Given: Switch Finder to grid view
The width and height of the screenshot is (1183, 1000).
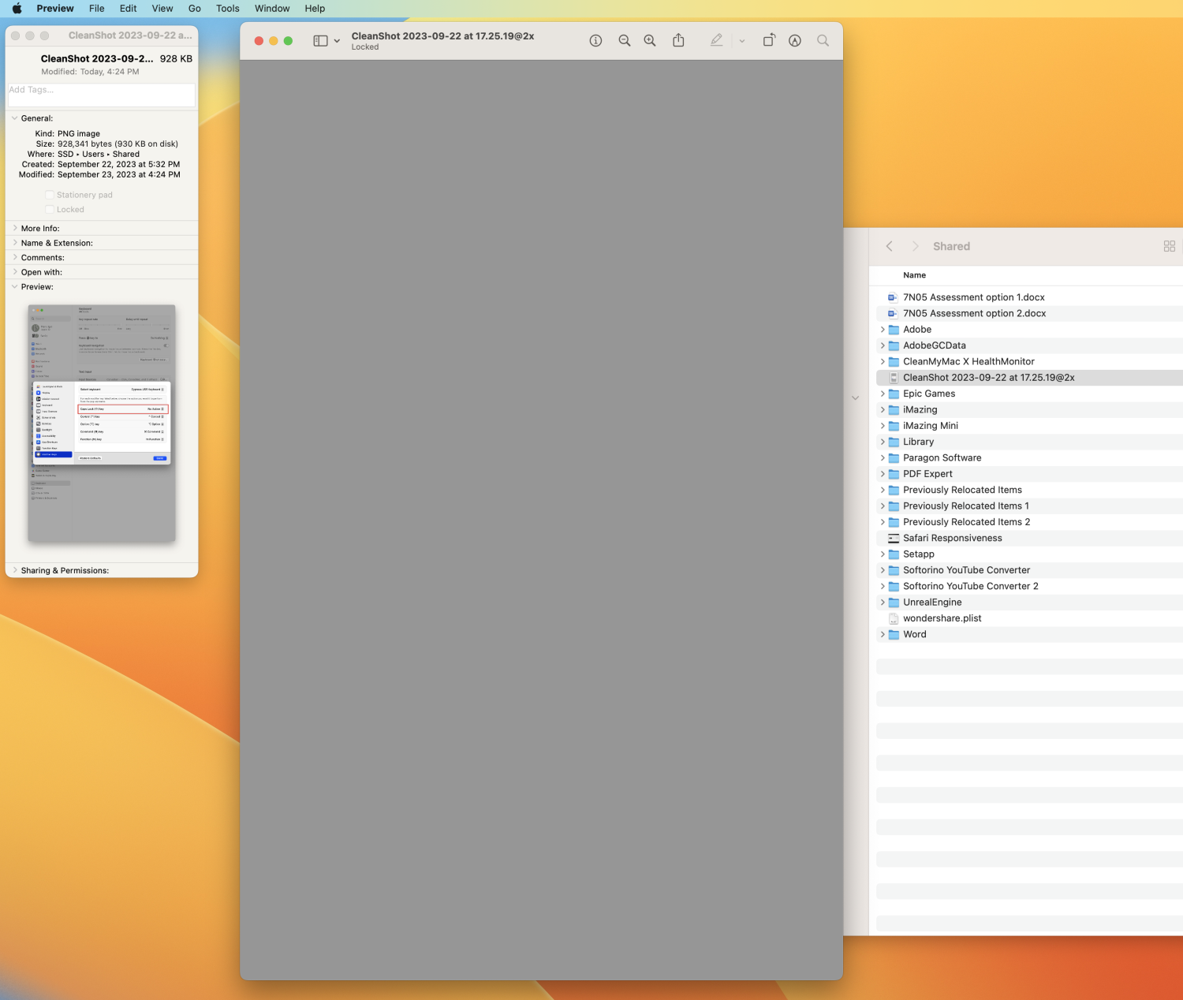Looking at the screenshot, I should tap(1170, 246).
